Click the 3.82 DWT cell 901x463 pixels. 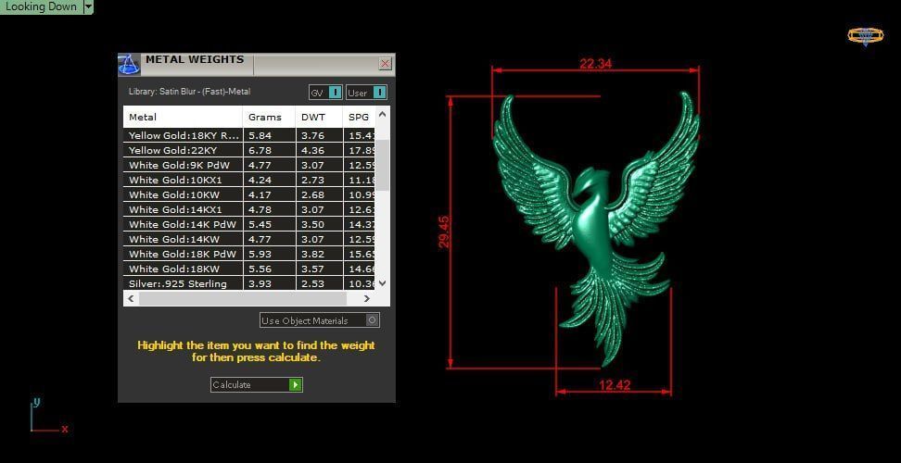click(x=319, y=254)
